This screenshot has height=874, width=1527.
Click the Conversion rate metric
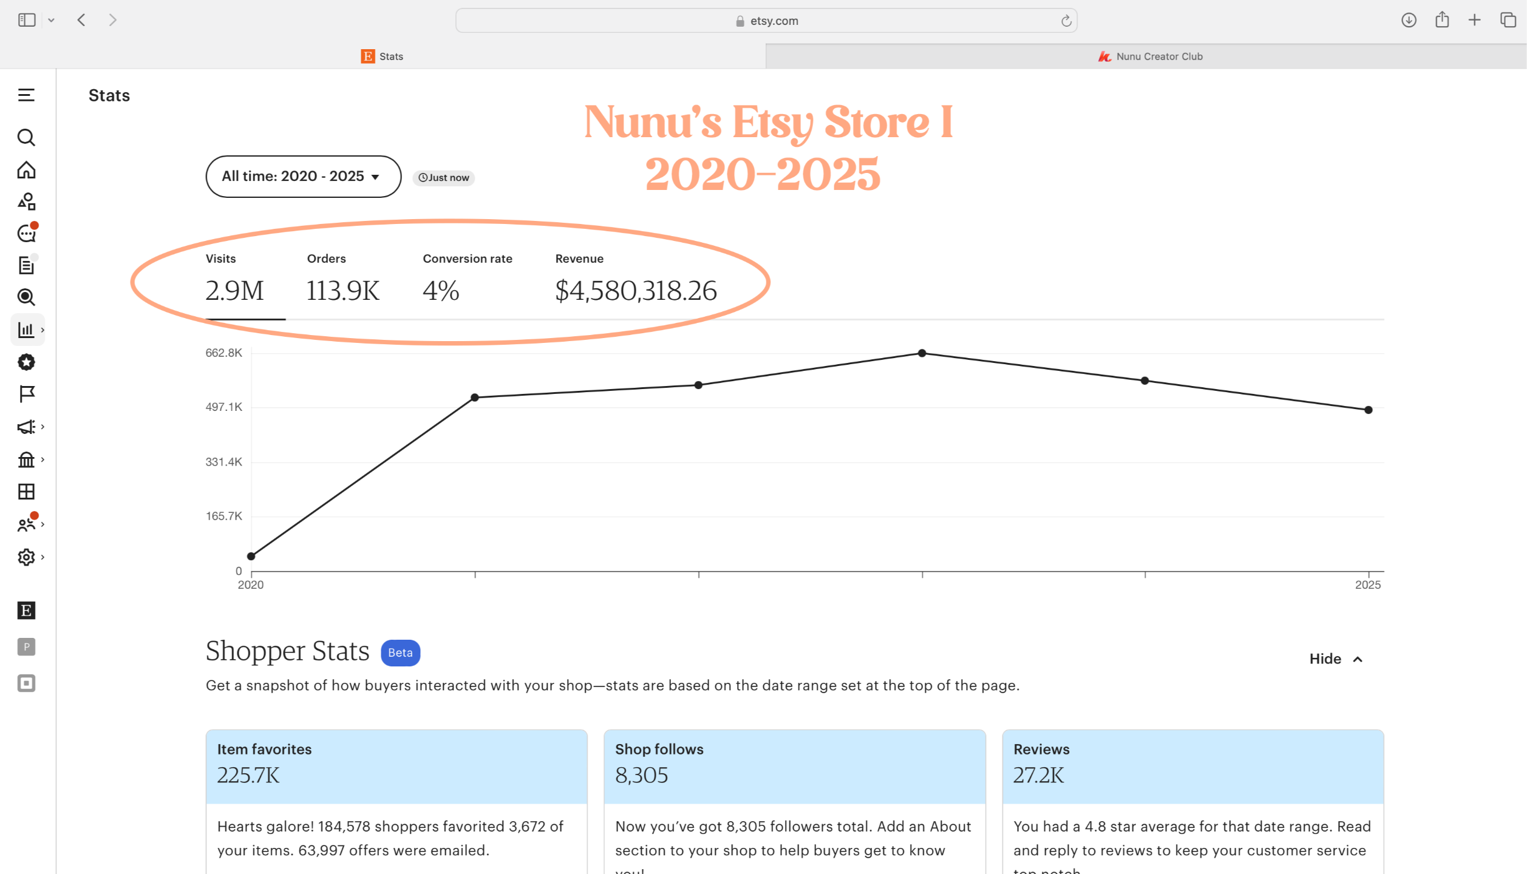pos(467,279)
